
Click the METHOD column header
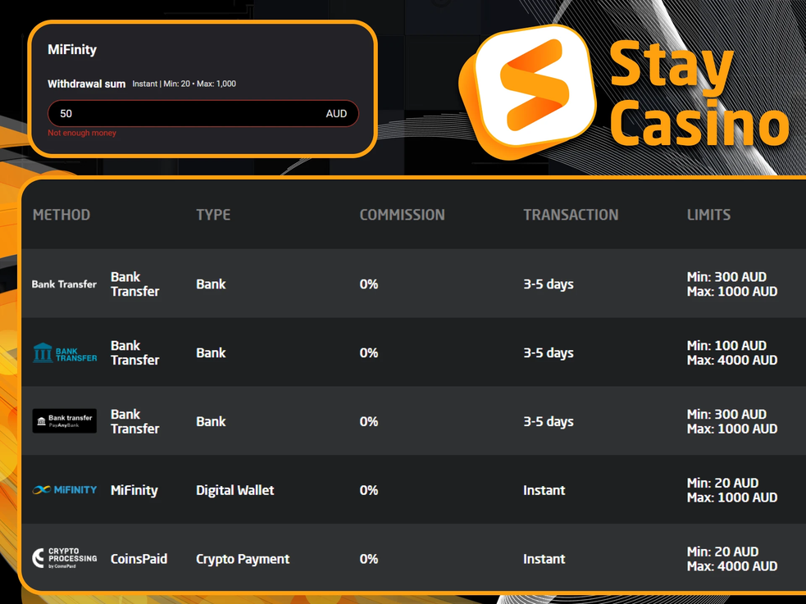61,215
